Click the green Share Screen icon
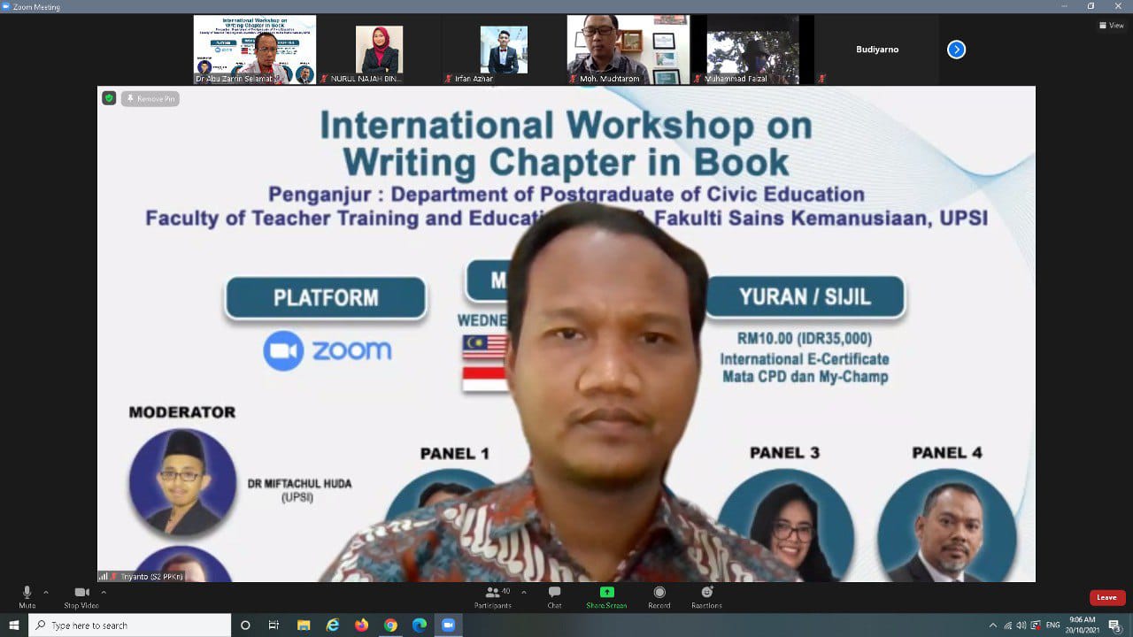This screenshot has width=1133, height=637. [606, 593]
